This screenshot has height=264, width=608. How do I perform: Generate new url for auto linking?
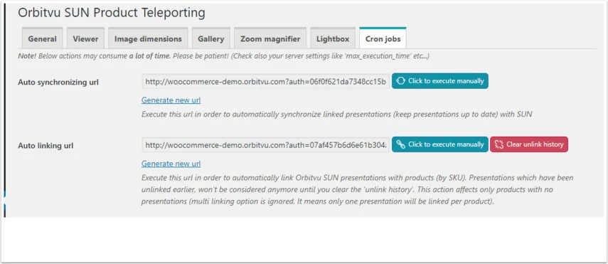tap(171, 164)
